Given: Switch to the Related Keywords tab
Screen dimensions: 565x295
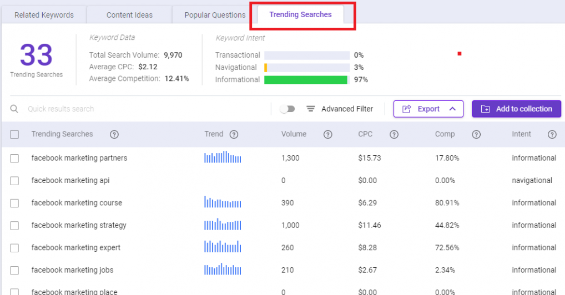Looking at the screenshot, I should [44, 15].
